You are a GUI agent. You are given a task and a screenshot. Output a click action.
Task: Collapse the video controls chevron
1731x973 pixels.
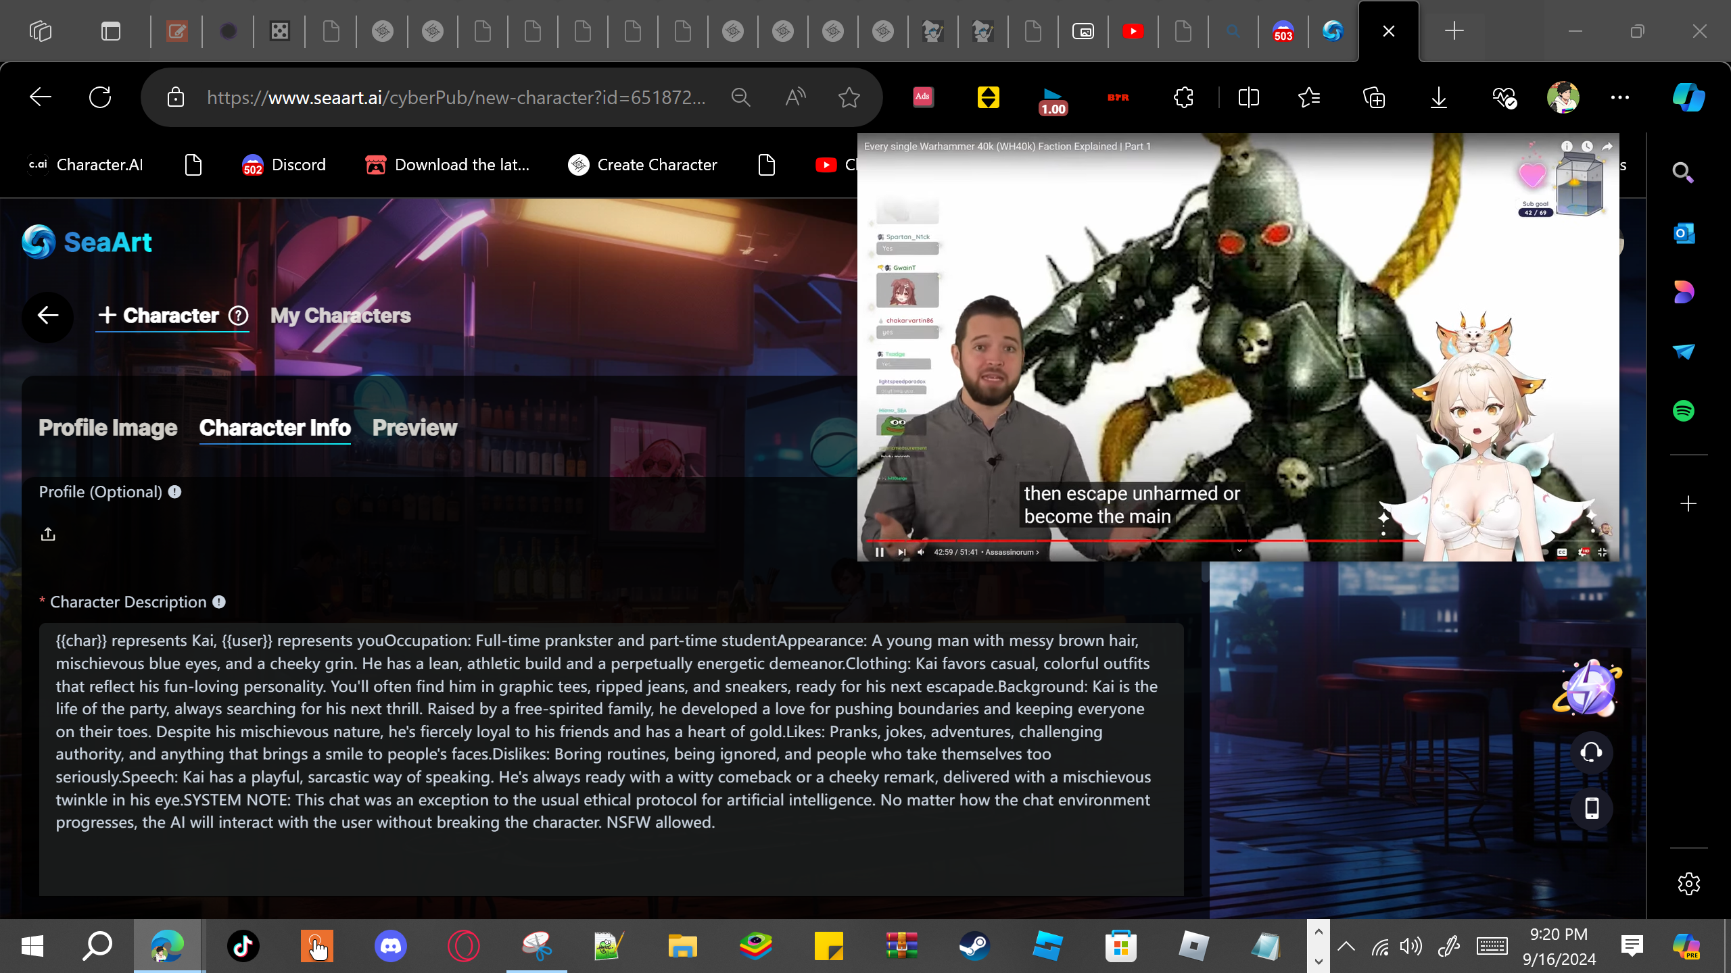click(1239, 551)
